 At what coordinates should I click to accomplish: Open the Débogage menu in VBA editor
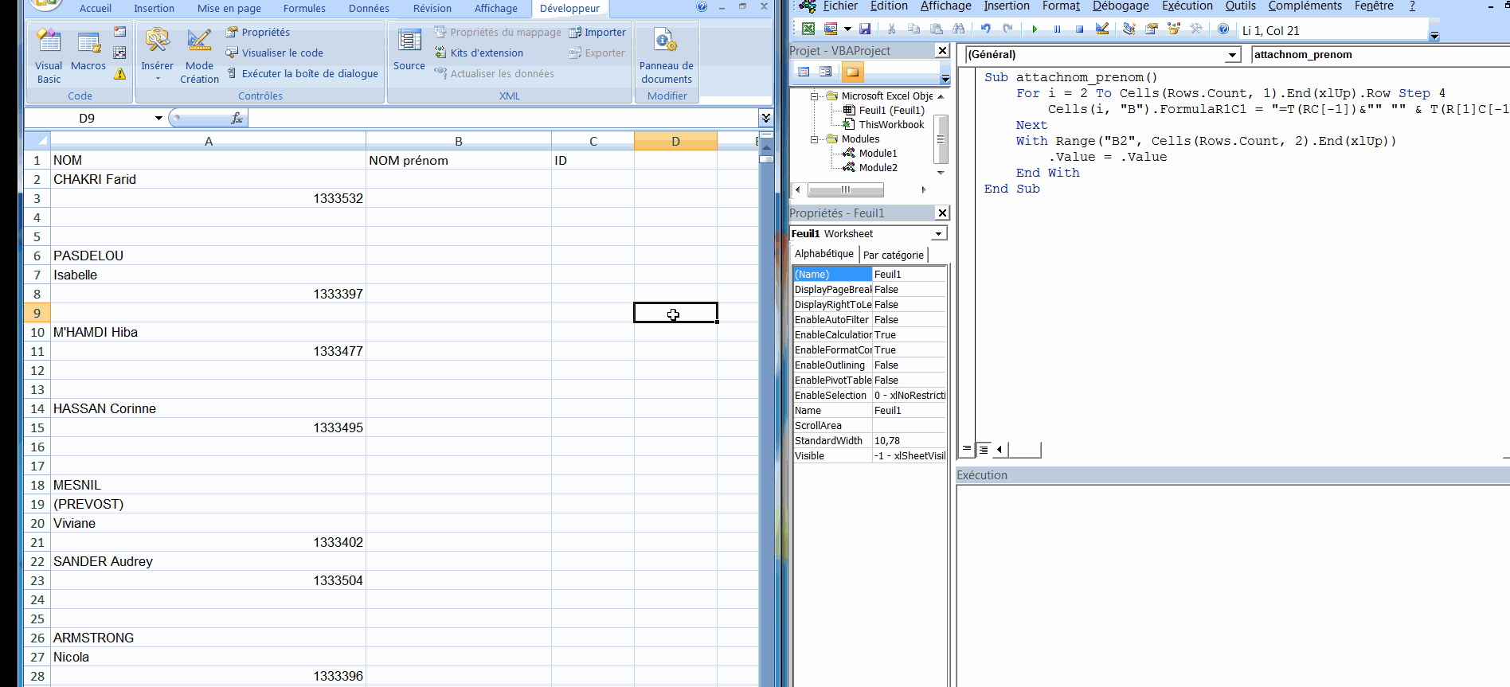pyautogui.click(x=1121, y=6)
